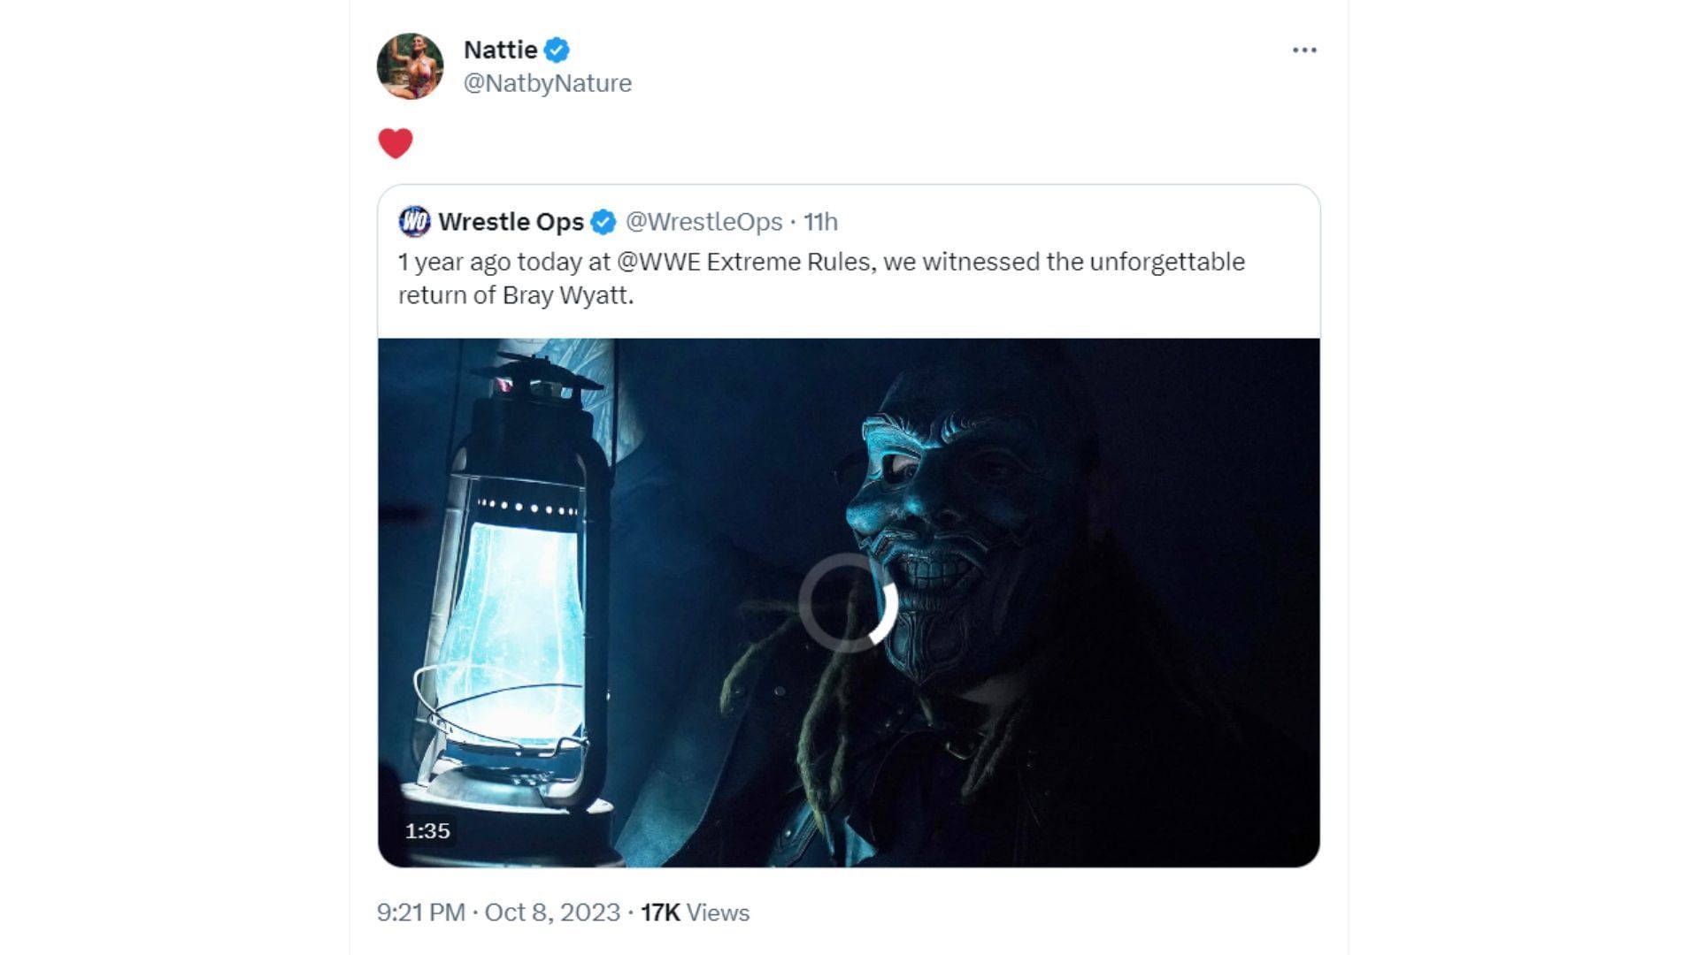Open the Wrestle Ops account name
Viewport: 1699px width, 955px height.
coord(511,222)
